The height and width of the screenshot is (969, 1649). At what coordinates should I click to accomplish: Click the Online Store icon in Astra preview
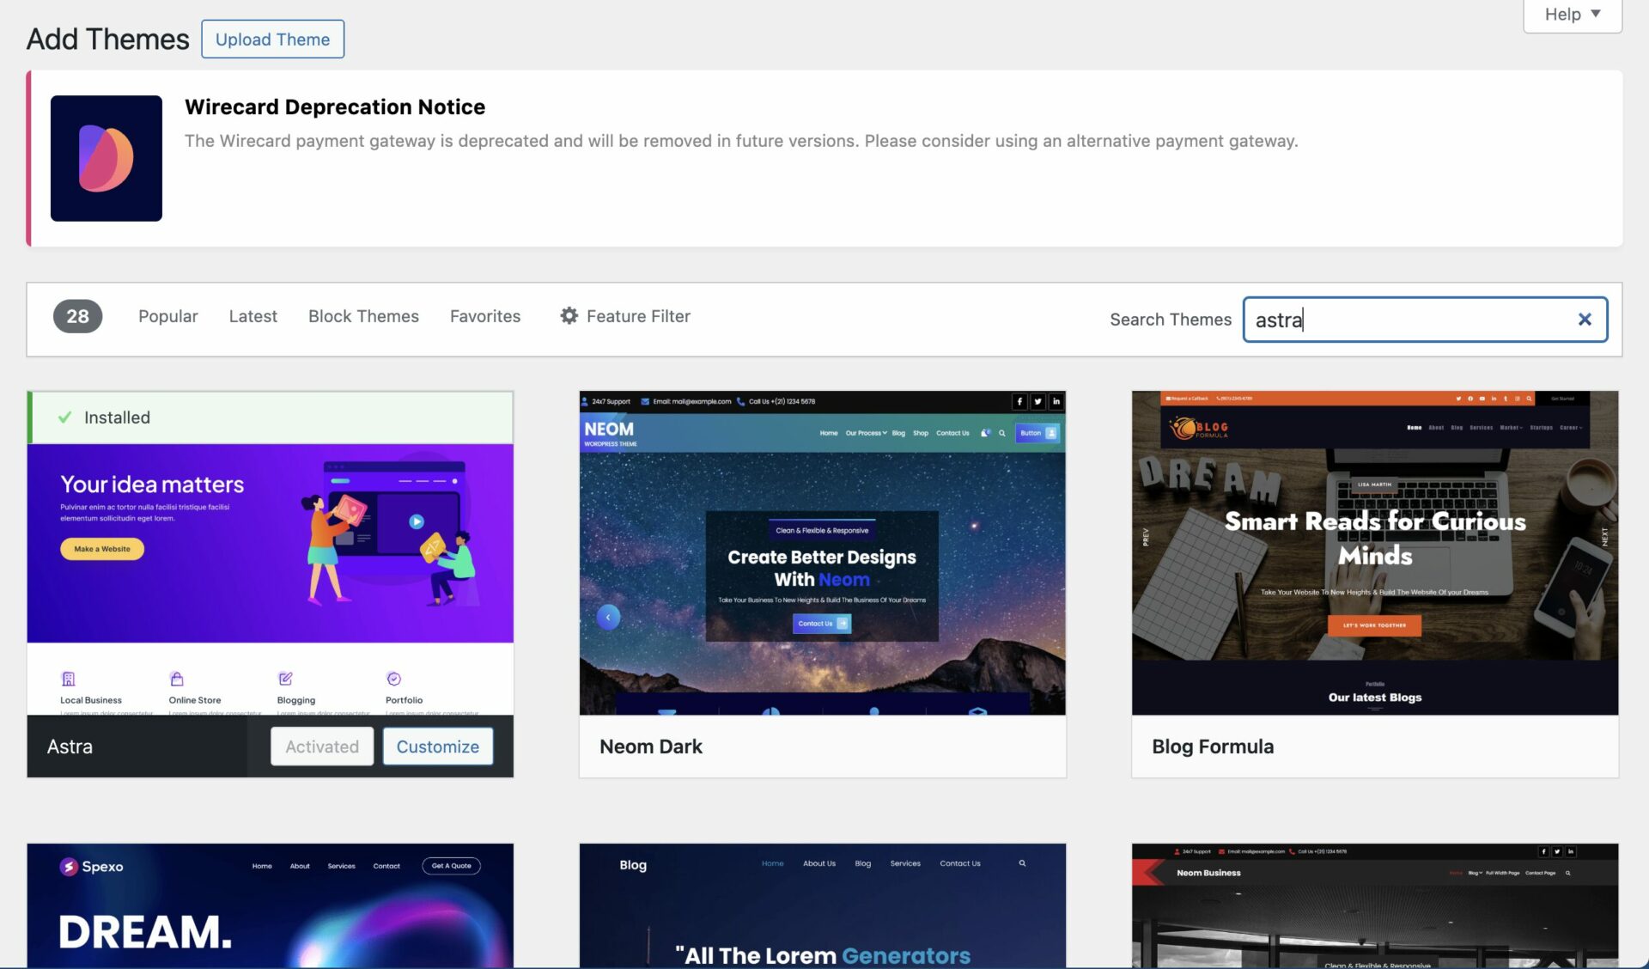pos(177,679)
